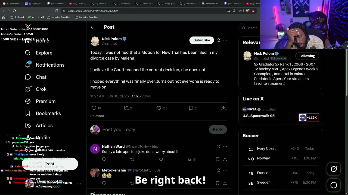Bookmark Nathan Ward's reply
Image resolution: width=348 pixels, height=195 pixels.
click(217, 160)
